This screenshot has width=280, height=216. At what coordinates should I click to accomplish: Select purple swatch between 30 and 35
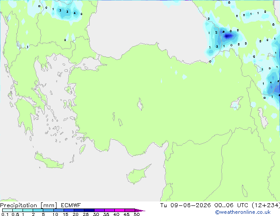(99, 210)
